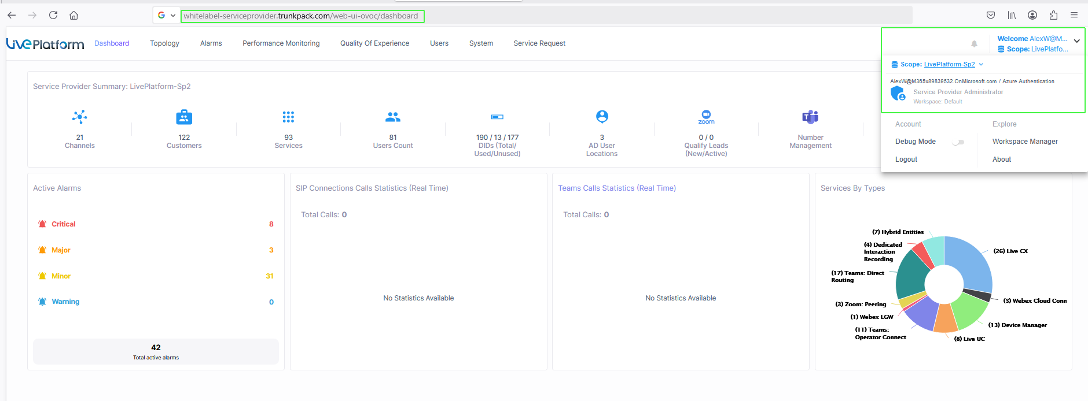Screen dimensions: 1088x401
Task: Open the Customers briefcase icon
Action: (184, 117)
